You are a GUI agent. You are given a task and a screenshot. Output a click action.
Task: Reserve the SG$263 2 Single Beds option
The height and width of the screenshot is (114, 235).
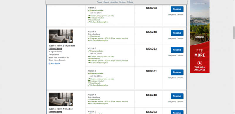[x=177, y=50]
